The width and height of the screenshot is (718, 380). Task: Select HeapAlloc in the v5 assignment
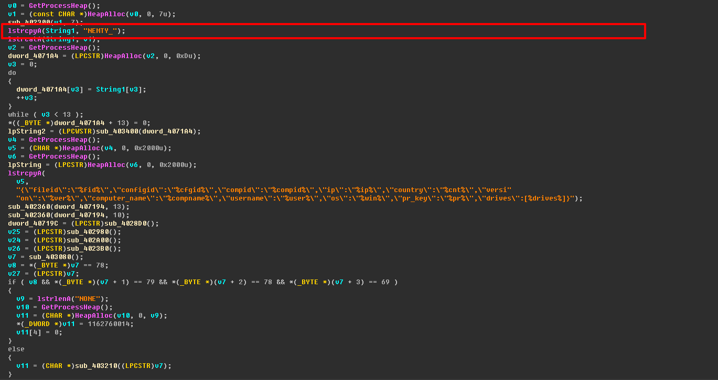[x=81, y=148]
